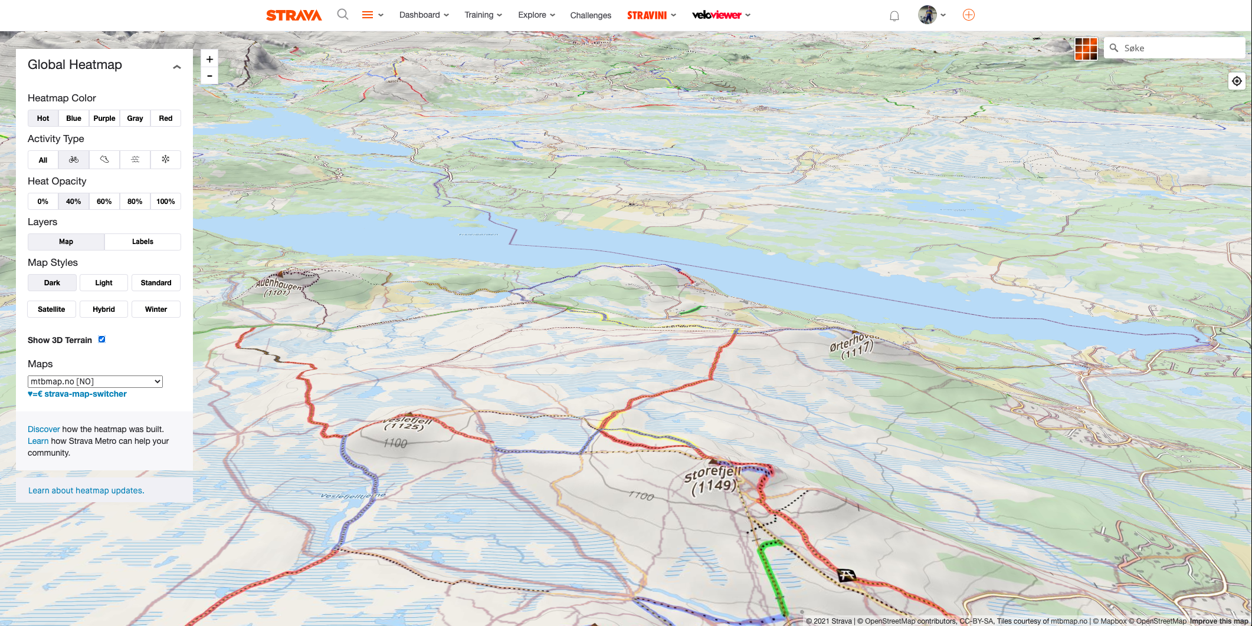Image resolution: width=1252 pixels, height=626 pixels.
Task: Expand the Dashboard menu
Action: (x=424, y=15)
